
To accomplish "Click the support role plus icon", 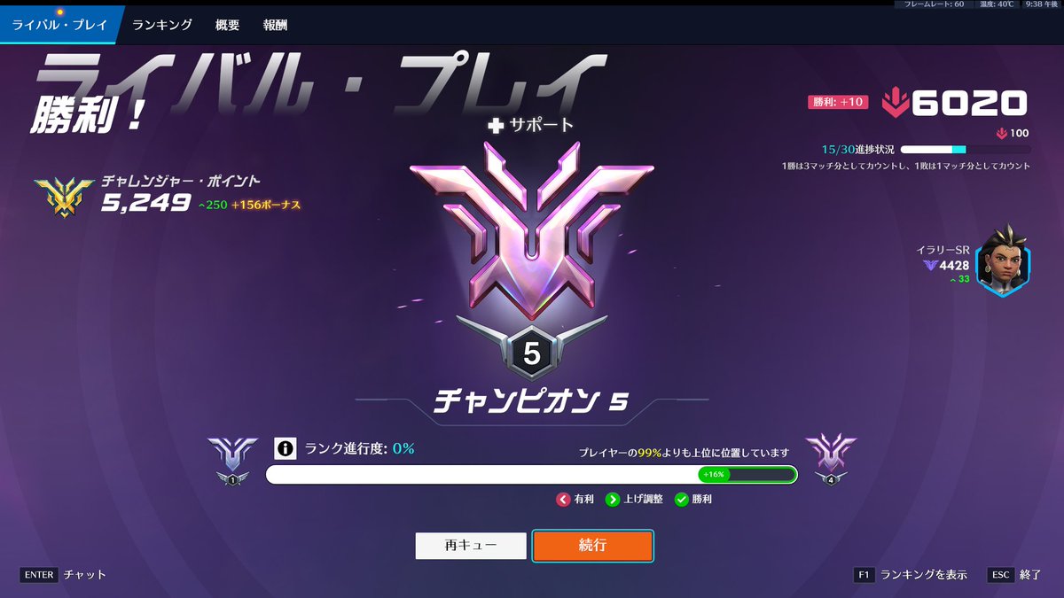I will tap(497, 126).
